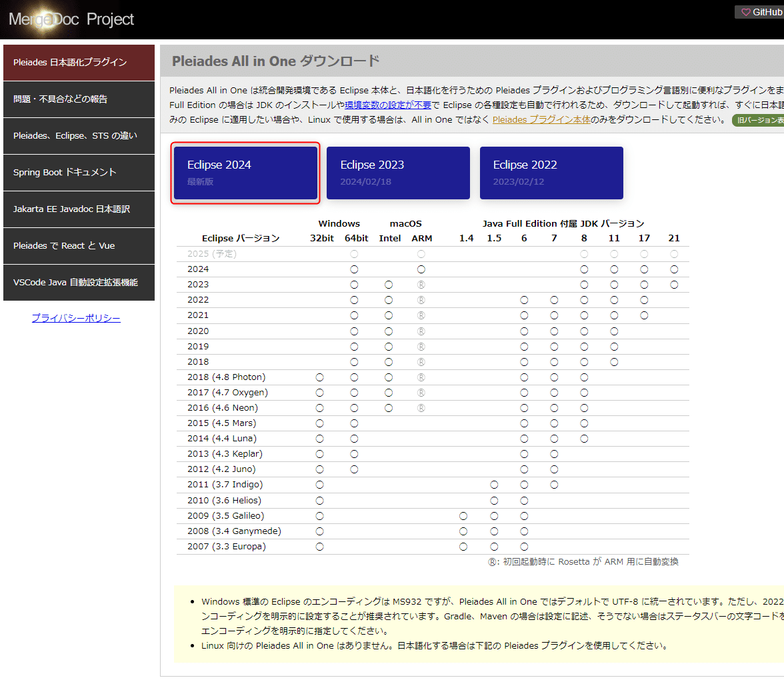Viewport: 784px width, 680px height.
Task: Click macOS Intel circle in 2023 row
Action: pos(389,285)
